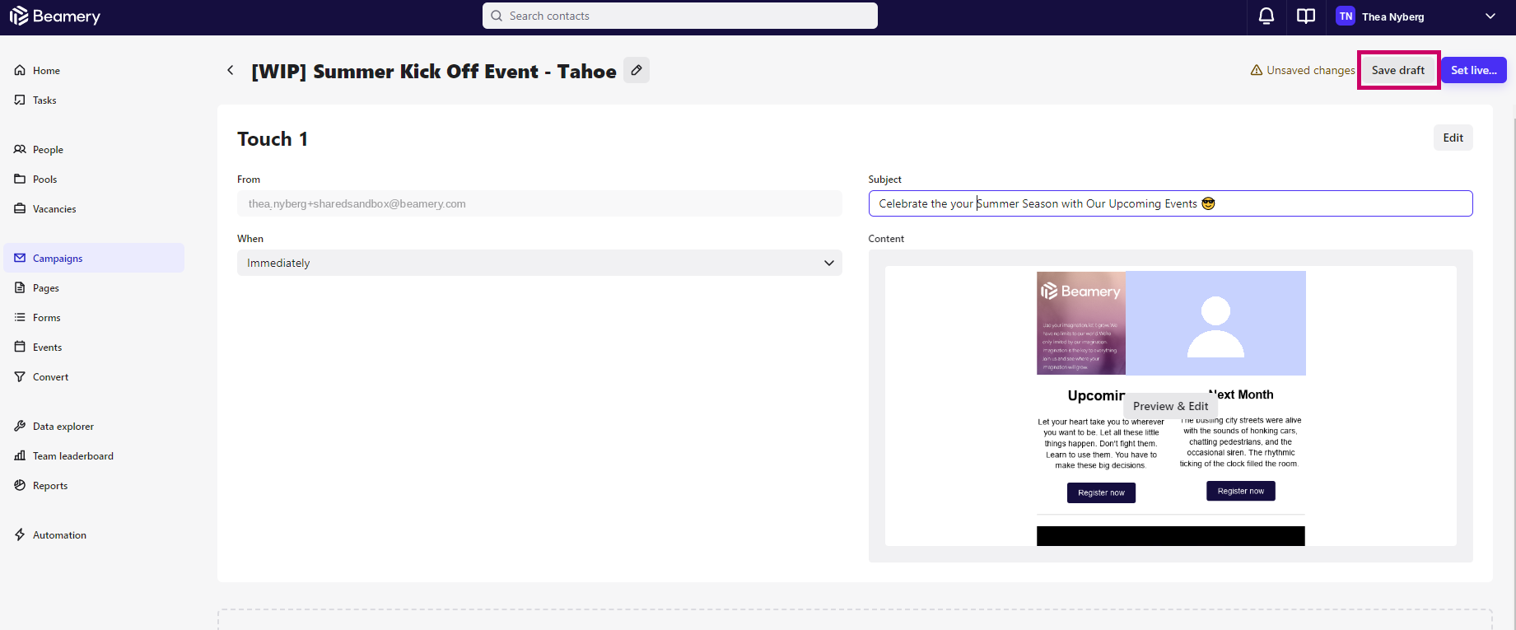1516x630 pixels.
Task: Open Pools in the sidebar
Action: click(94, 179)
